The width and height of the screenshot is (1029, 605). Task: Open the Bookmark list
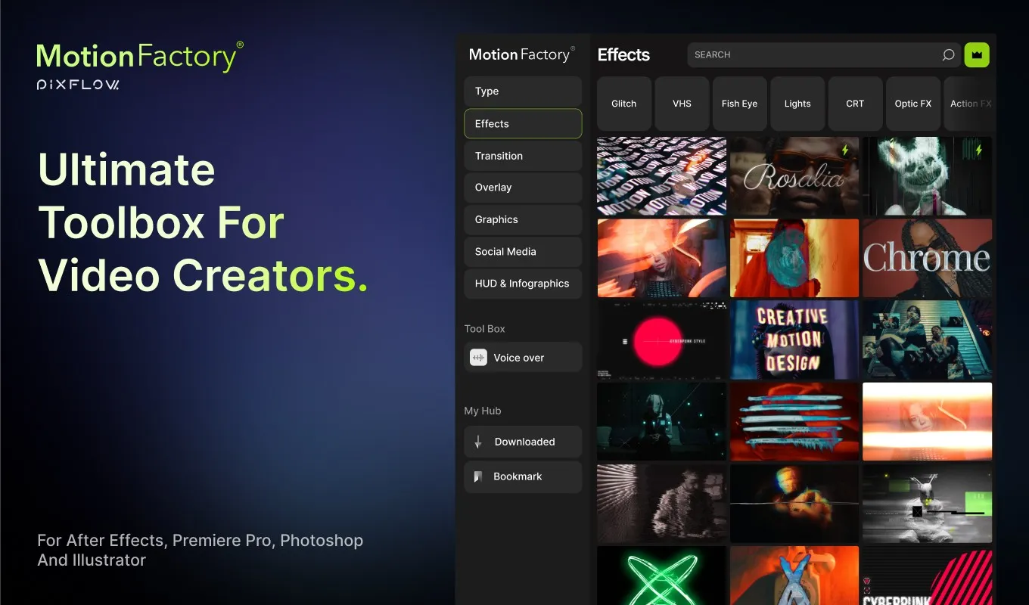pos(523,476)
